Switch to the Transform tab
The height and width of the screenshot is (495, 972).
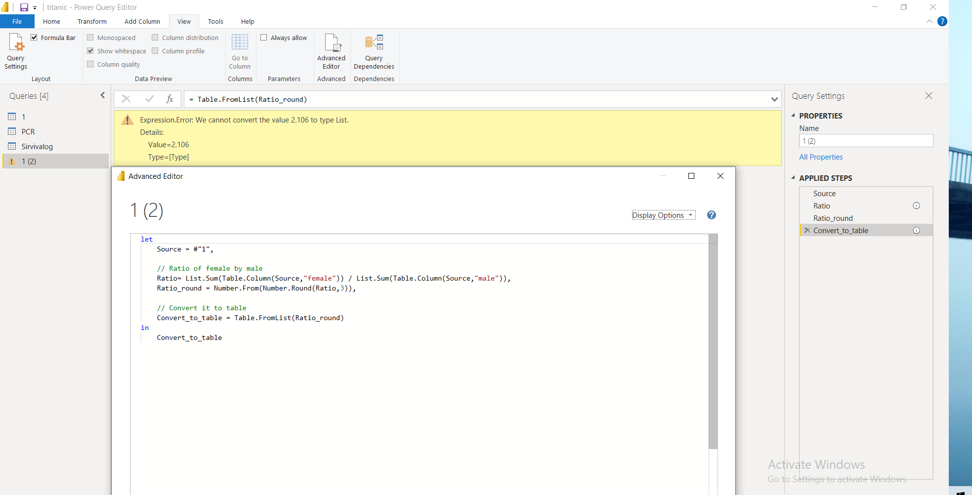coord(92,21)
